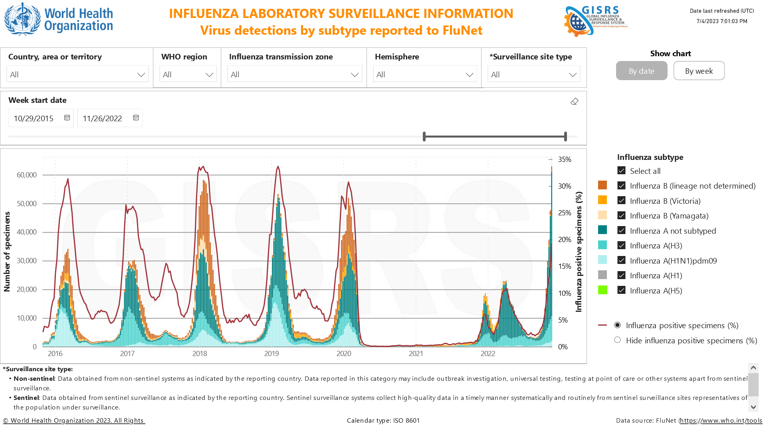The width and height of the screenshot is (763, 433).
Task: Click the red line legend marker
Action: click(602, 325)
